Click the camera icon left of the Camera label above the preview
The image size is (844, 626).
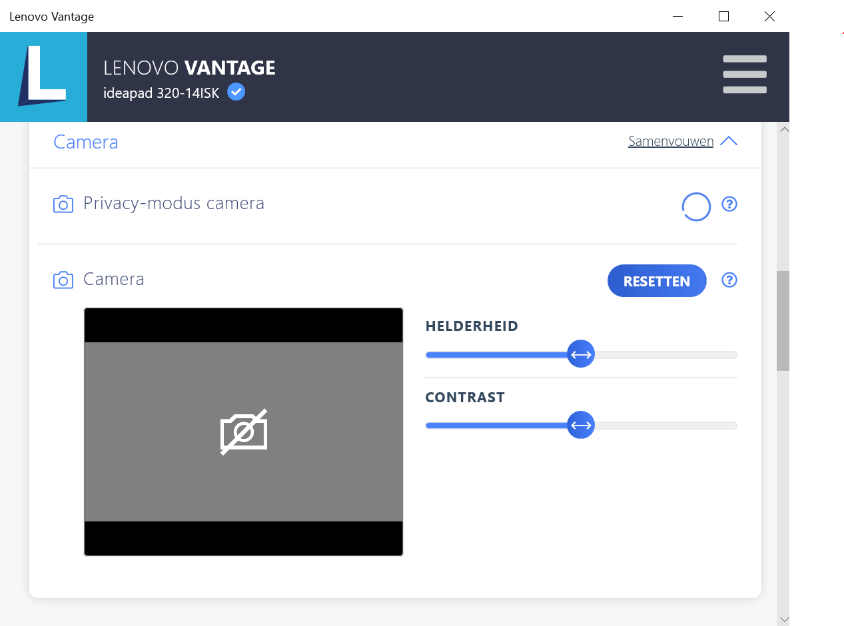click(x=63, y=280)
